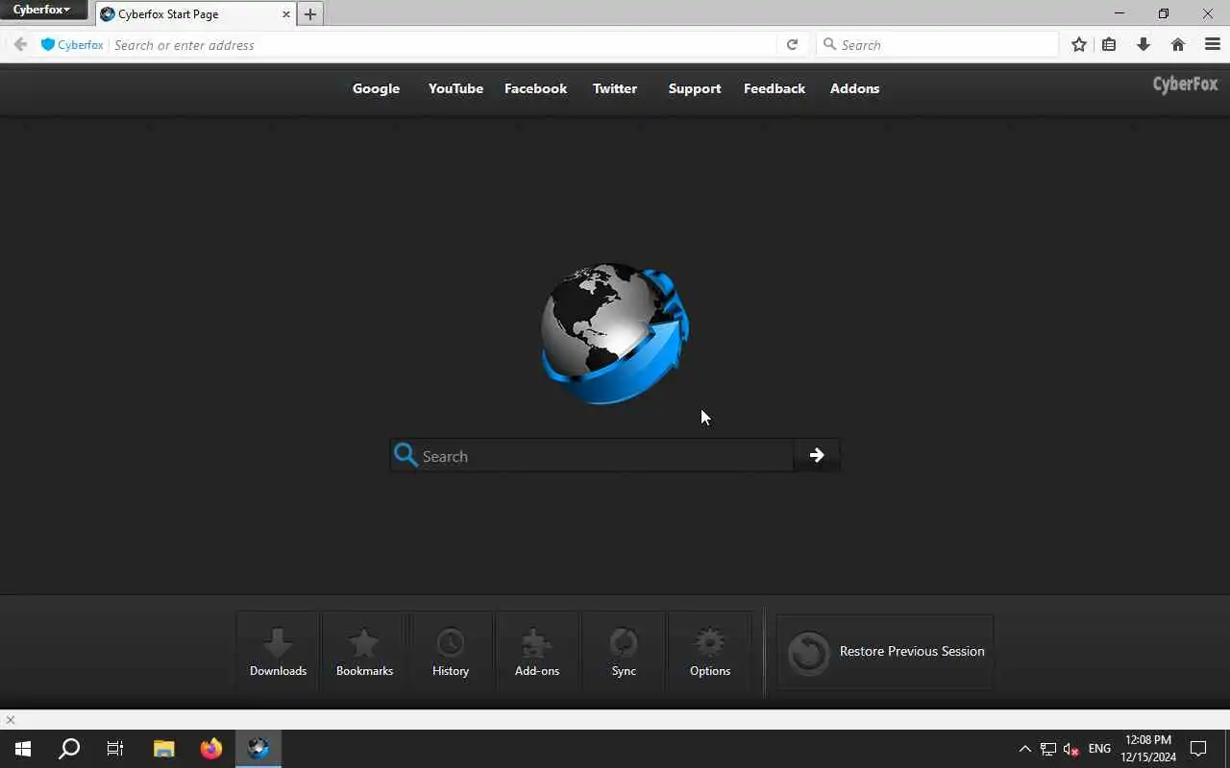This screenshot has height=768, width=1230.
Task: Close the bottom add-on bar
Action: [11, 719]
